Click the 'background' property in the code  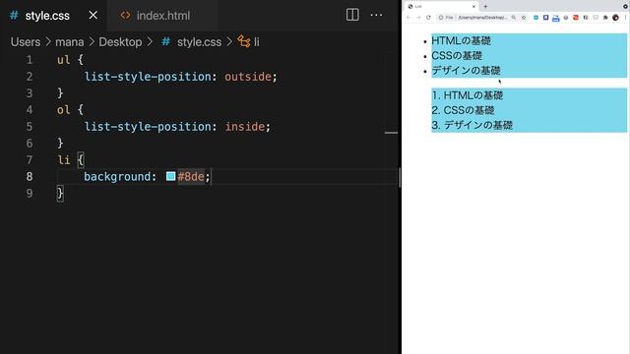(117, 177)
